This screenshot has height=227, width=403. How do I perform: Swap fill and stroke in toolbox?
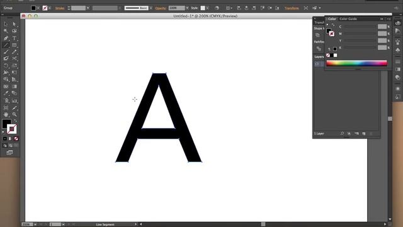[x=15, y=120]
